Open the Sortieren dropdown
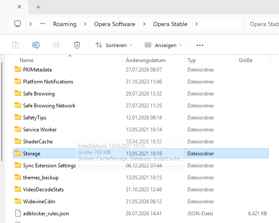 (x=114, y=45)
